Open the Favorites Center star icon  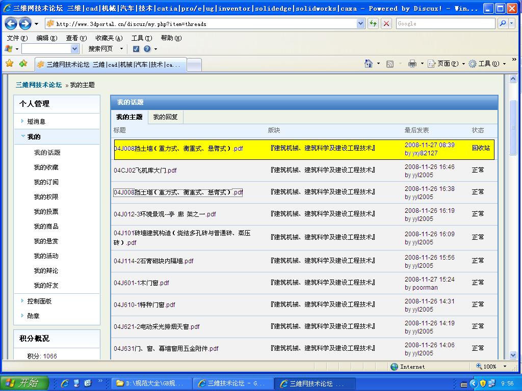click(10, 63)
